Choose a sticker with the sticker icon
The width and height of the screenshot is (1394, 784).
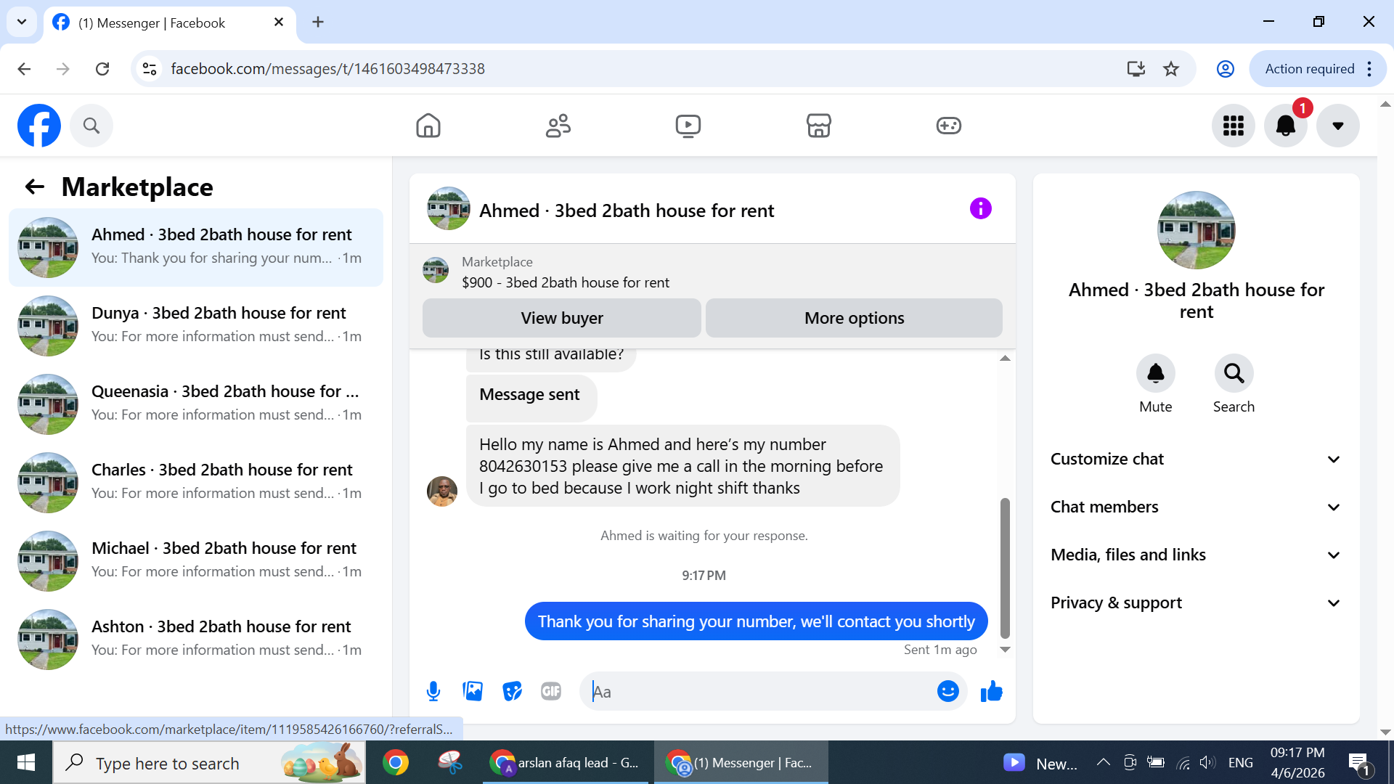click(x=512, y=691)
